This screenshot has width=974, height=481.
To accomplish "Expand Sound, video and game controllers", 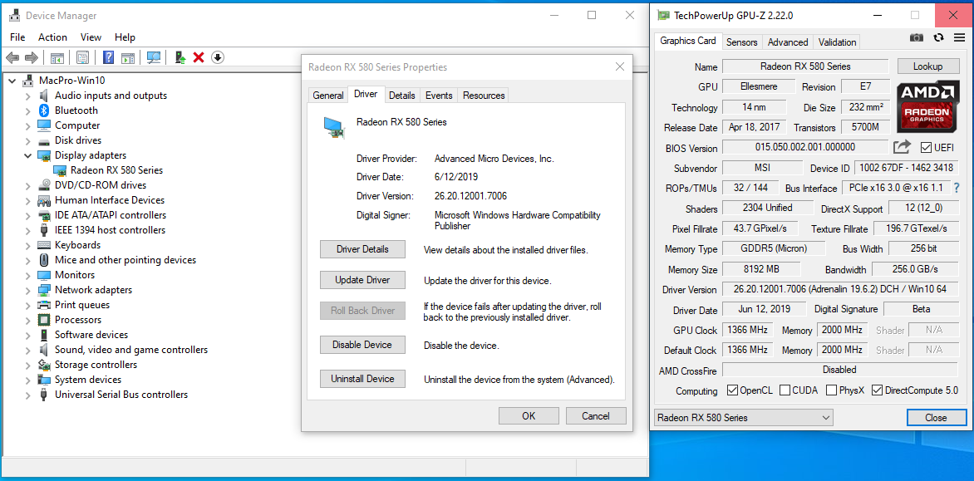I will [x=28, y=350].
